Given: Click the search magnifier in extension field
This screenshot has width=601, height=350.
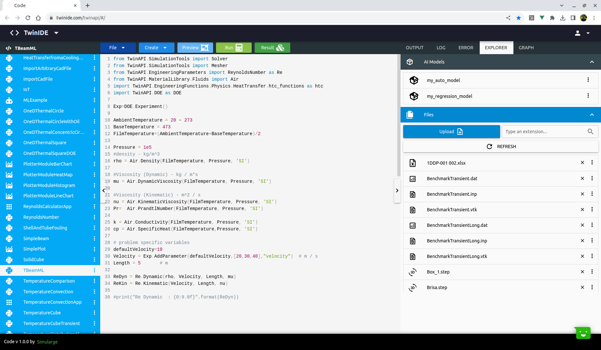Looking at the screenshot, I should click(x=590, y=131).
